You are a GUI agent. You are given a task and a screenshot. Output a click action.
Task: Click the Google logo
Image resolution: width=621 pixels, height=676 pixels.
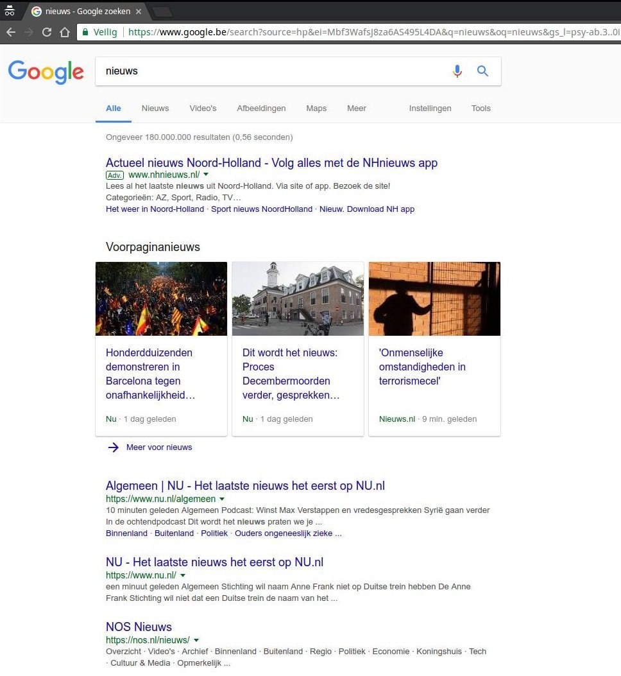click(46, 71)
